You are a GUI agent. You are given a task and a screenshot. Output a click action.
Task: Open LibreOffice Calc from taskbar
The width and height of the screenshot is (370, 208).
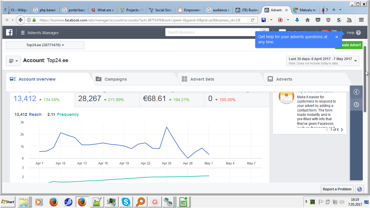click(x=183, y=202)
